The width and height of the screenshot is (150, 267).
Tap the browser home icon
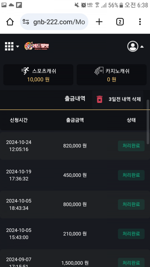click(x=10, y=22)
